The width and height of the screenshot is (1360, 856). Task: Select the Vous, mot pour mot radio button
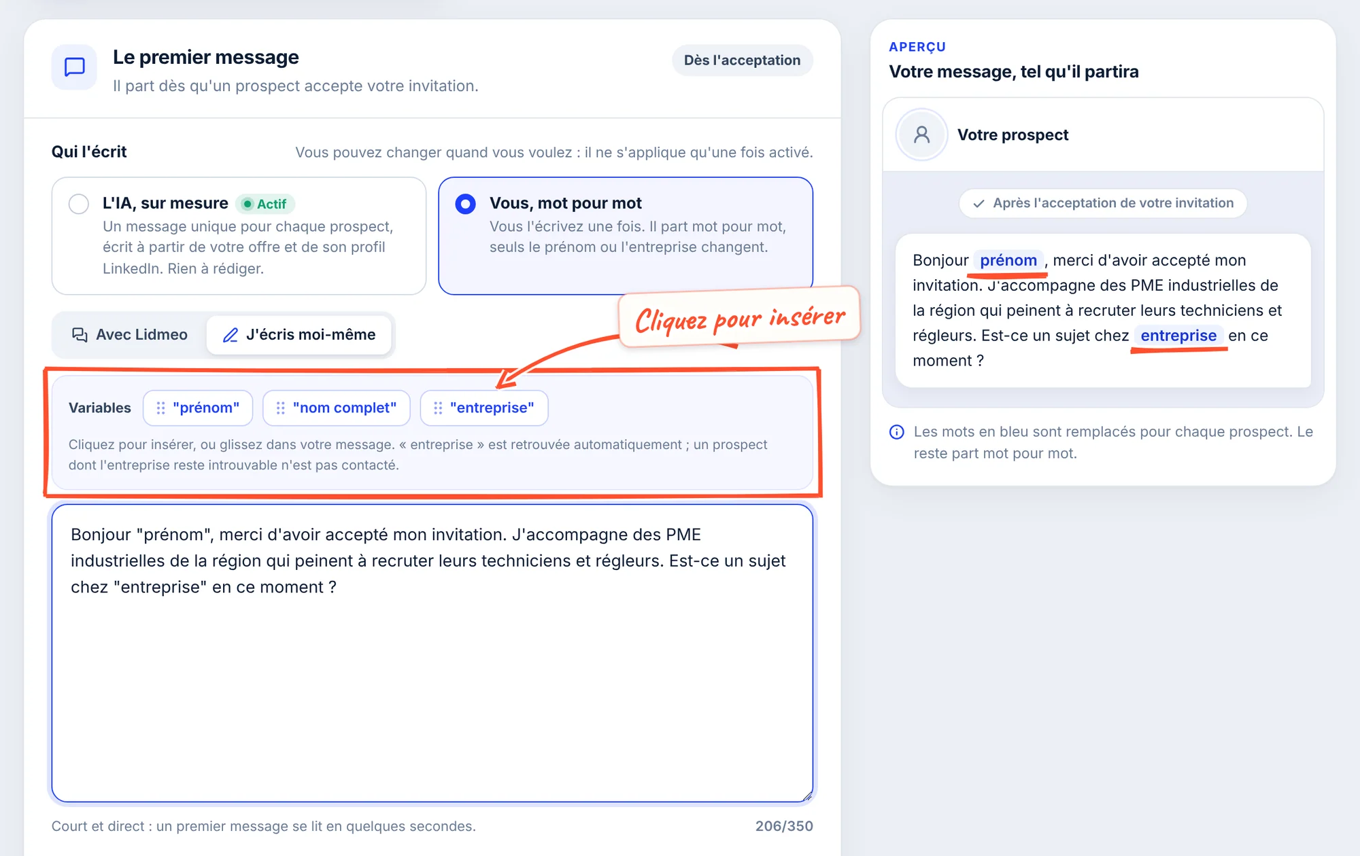[x=466, y=204]
